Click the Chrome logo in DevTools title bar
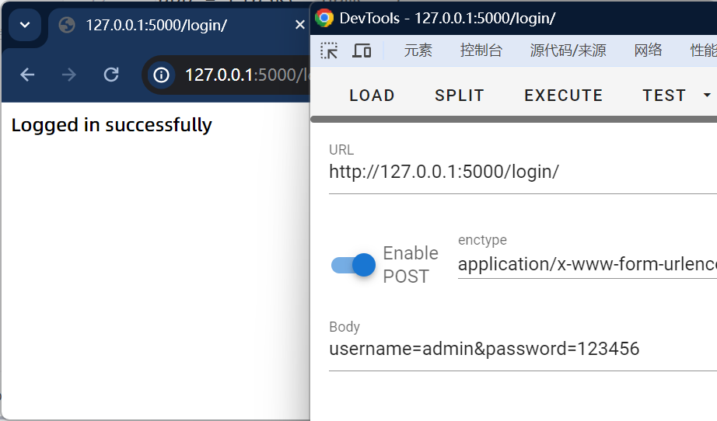 click(x=324, y=18)
